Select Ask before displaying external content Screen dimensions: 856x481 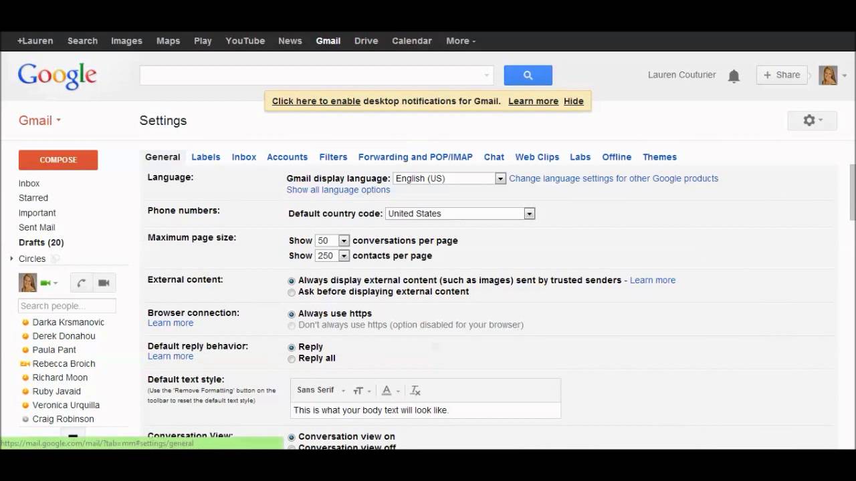pos(292,293)
